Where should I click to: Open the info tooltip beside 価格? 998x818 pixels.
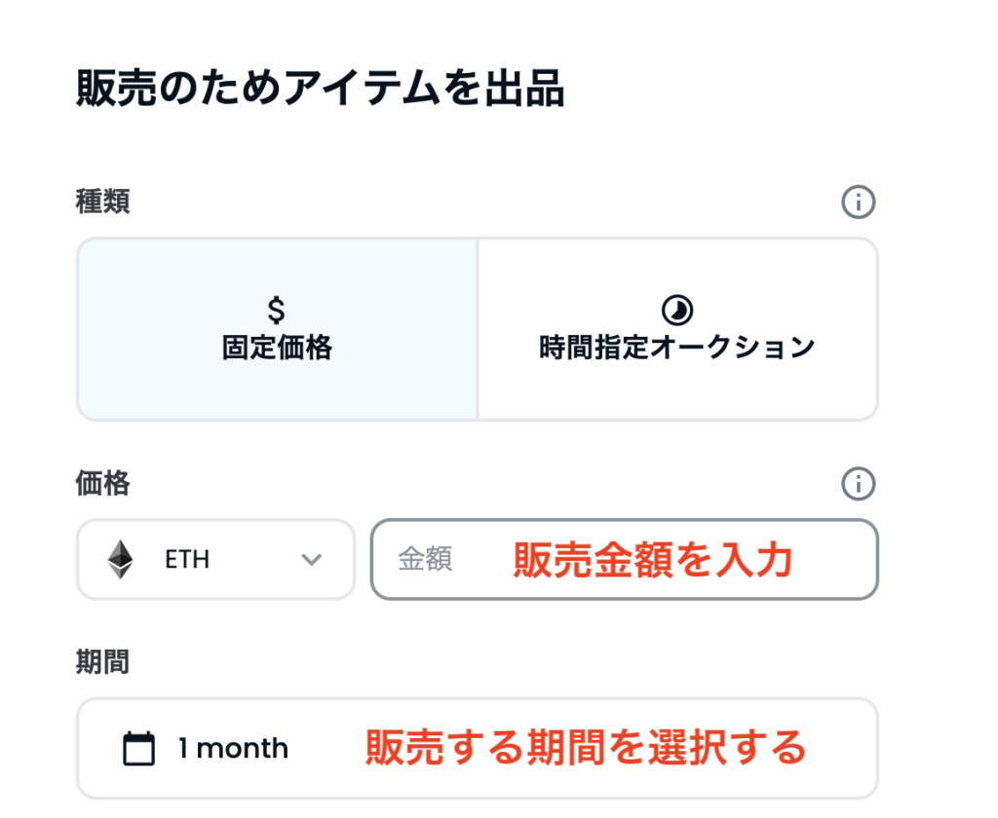click(x=859, y=483)
